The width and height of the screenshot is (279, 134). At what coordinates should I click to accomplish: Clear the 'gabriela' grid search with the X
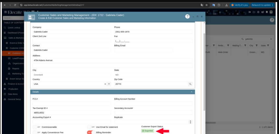[271, 39]
